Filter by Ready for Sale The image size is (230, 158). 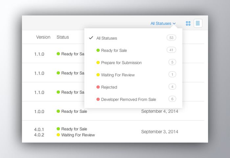tap(114, 50)
